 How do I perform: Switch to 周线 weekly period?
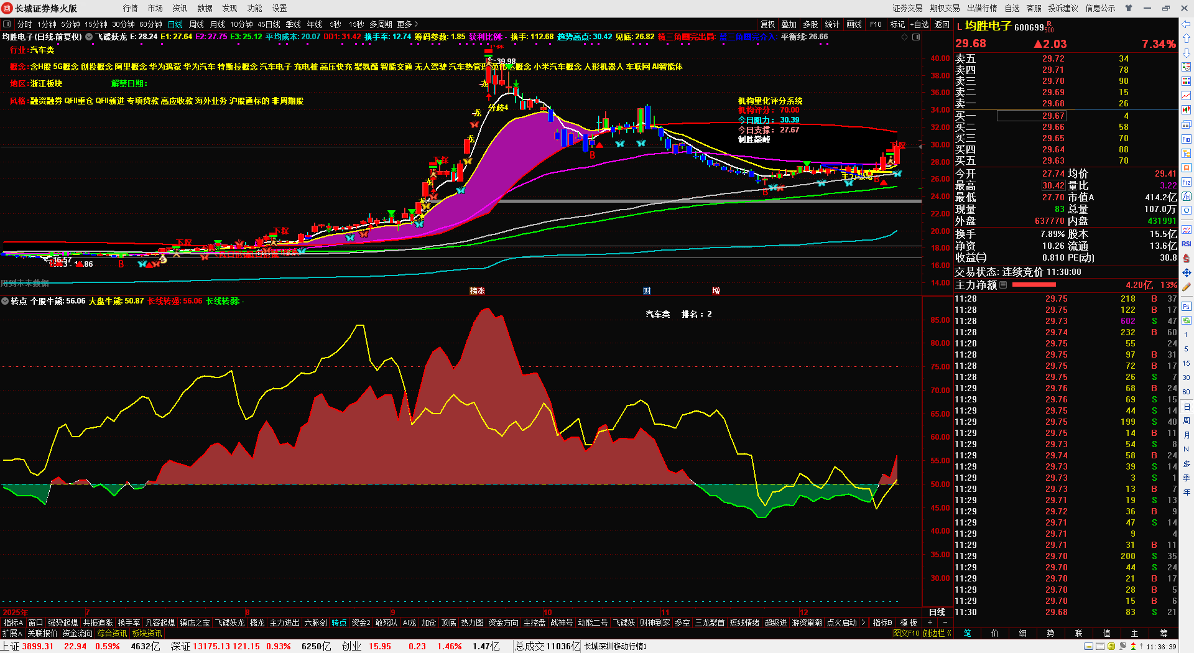(x=197, y=24)
